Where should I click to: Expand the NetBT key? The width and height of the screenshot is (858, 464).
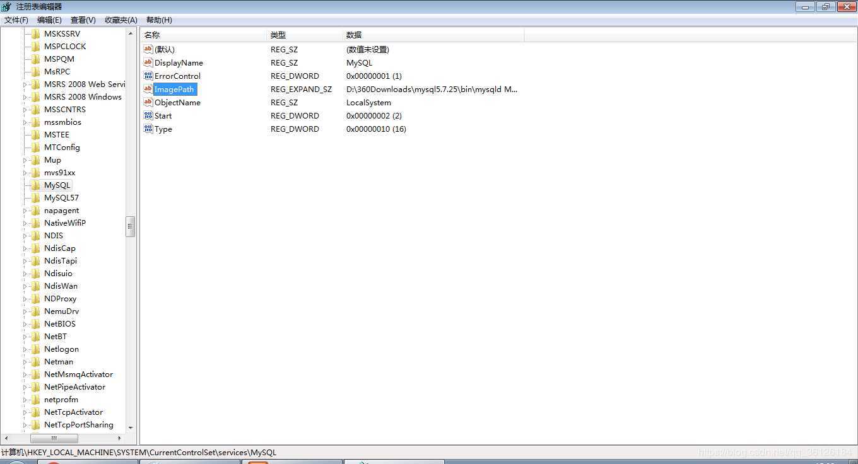(25, 337)
